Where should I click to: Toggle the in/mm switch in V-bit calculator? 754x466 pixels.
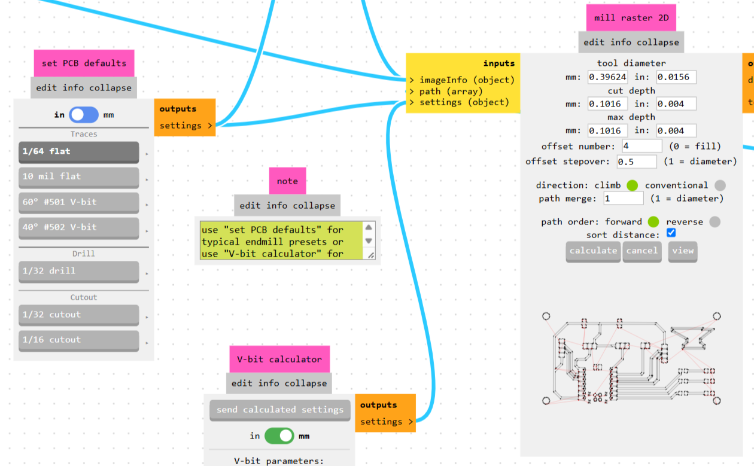(x=279, y=435)
